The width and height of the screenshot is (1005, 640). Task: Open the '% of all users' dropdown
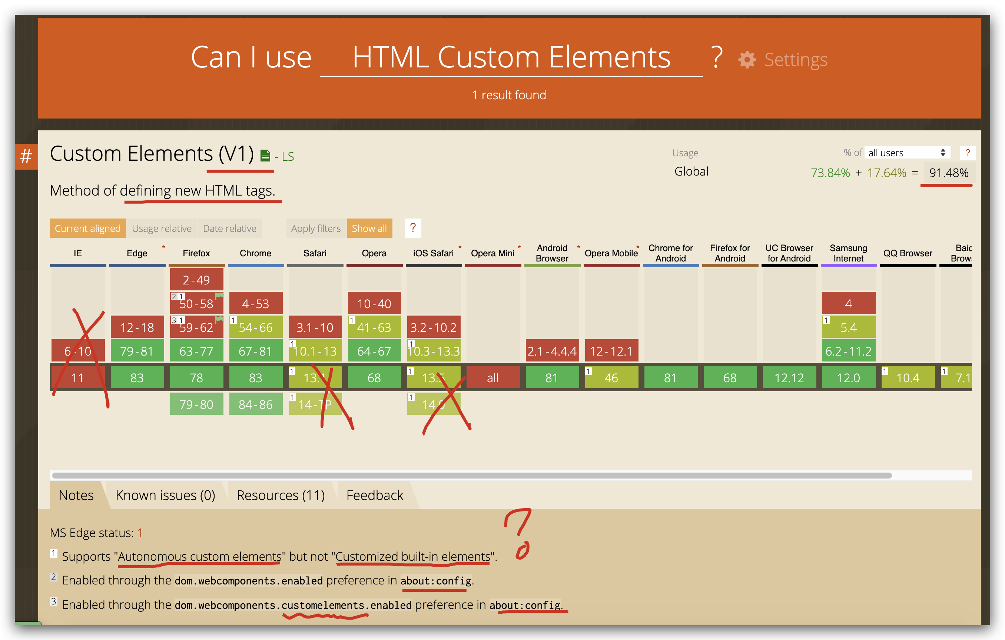click(907, 153)
